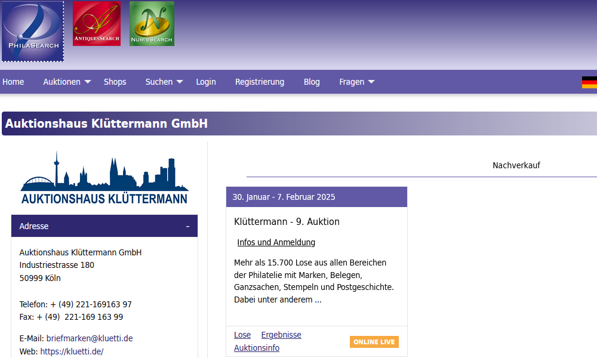The image size is (597, 358).
Task: Open the Registrierung page
Action: 260,82
